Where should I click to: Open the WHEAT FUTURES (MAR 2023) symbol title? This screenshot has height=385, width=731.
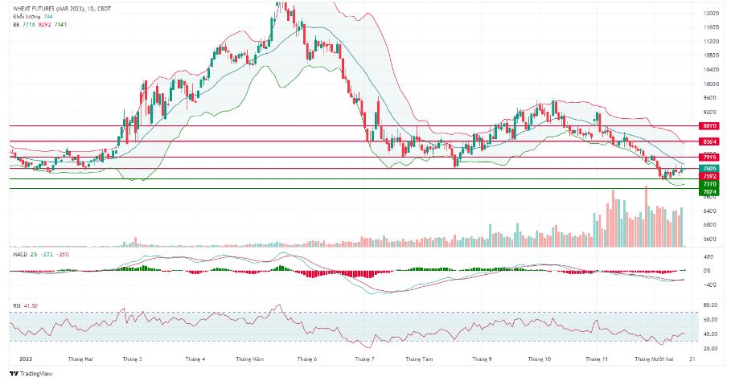click(x=48, y=9)
